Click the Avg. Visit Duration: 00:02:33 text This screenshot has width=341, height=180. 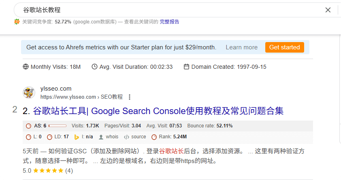(136, 67)
